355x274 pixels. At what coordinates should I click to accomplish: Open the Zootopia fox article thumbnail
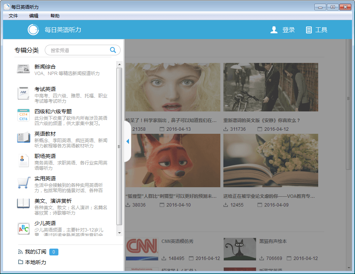tap(173, 160)
